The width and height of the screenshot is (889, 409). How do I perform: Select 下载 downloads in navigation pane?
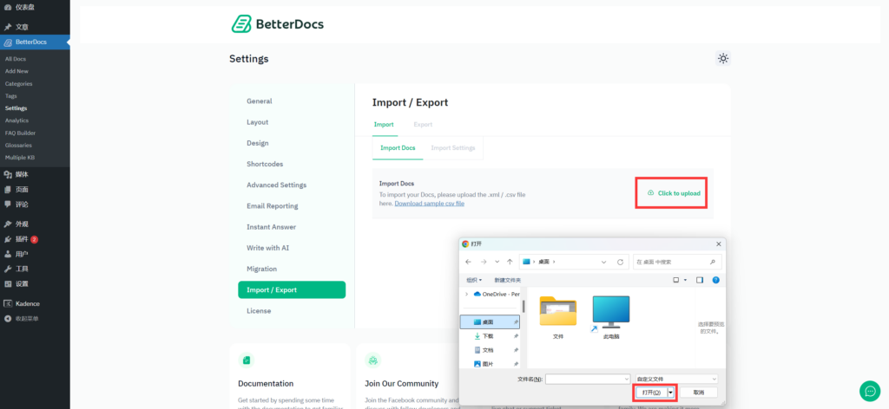[490, 336]
